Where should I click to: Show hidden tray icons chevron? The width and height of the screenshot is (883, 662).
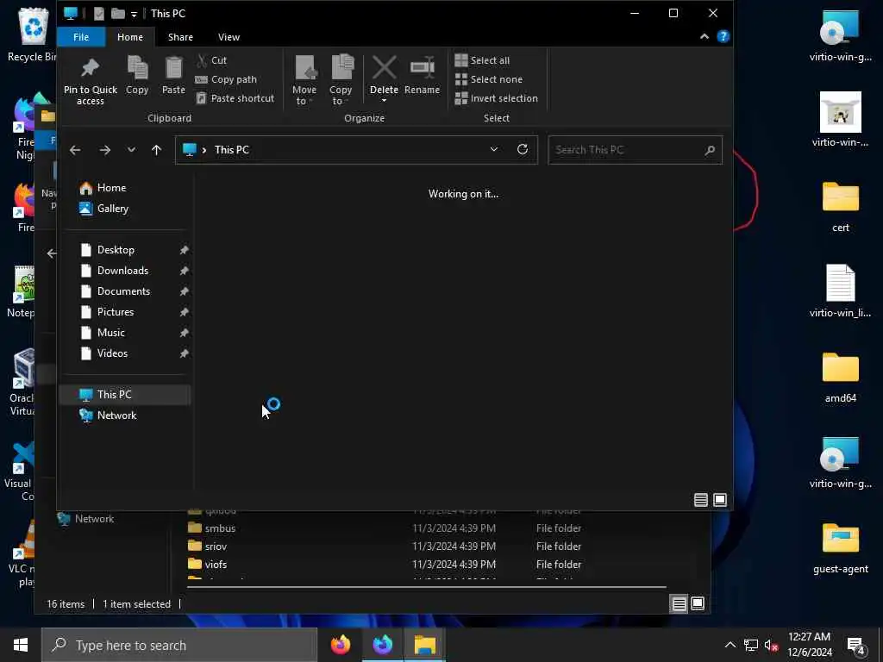(x=730, y=645)
